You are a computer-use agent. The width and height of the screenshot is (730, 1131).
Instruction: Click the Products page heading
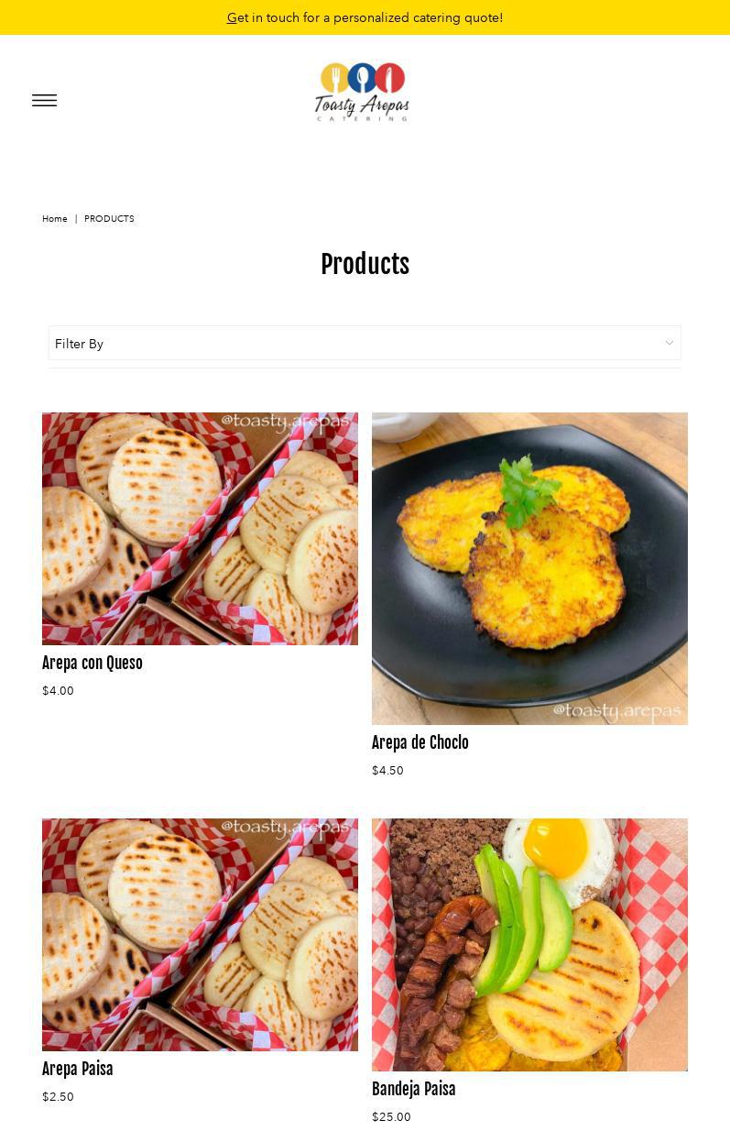click(365, 265)
